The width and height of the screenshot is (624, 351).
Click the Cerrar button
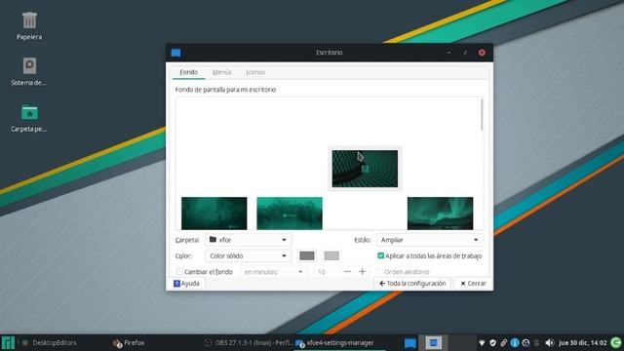pos(473,284)
